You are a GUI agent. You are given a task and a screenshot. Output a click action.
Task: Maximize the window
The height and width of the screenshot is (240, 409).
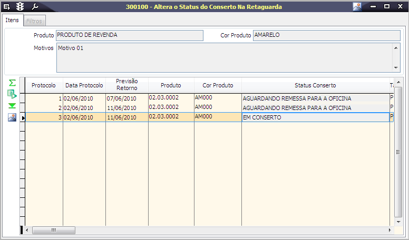click(387, 6)
